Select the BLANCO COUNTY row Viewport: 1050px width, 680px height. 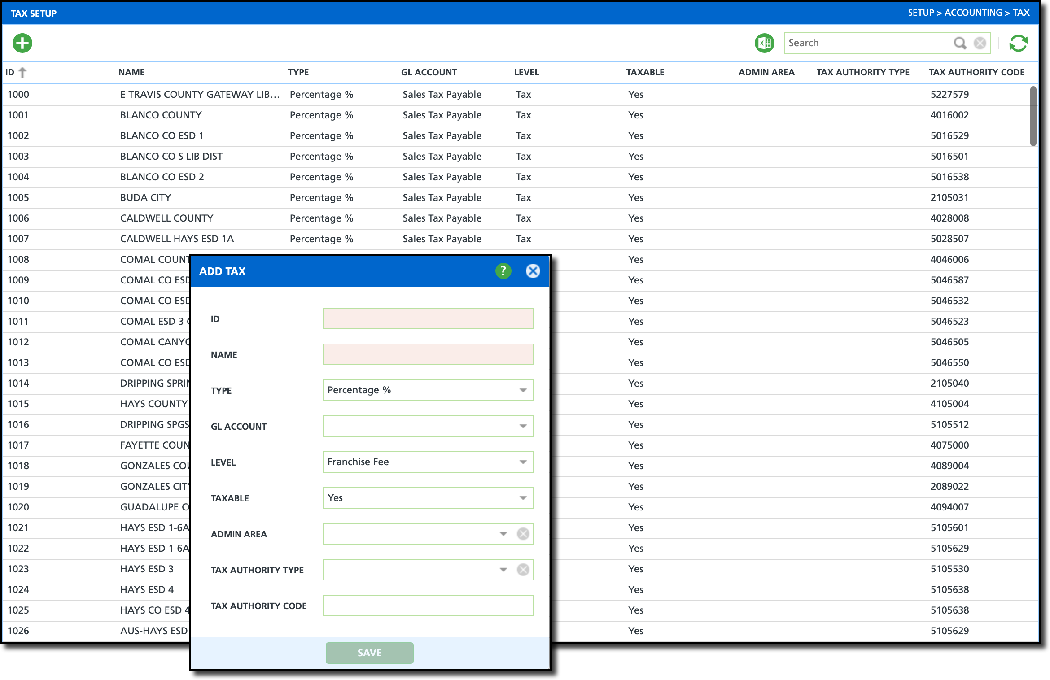(161, 115)
